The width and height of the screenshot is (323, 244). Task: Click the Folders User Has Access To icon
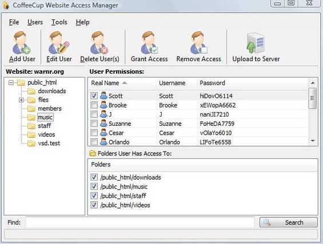click(93, 153)
